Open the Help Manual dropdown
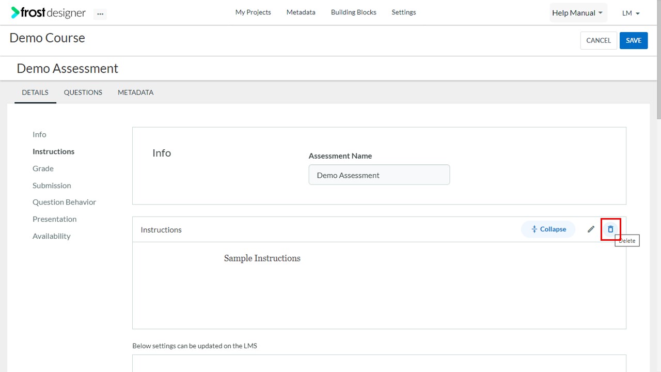 [x=578, y=13]
